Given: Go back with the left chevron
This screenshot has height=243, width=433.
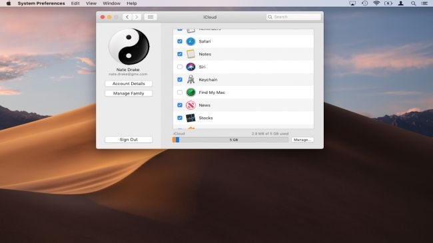Looking at the screenshot, I should coord(127,17).
